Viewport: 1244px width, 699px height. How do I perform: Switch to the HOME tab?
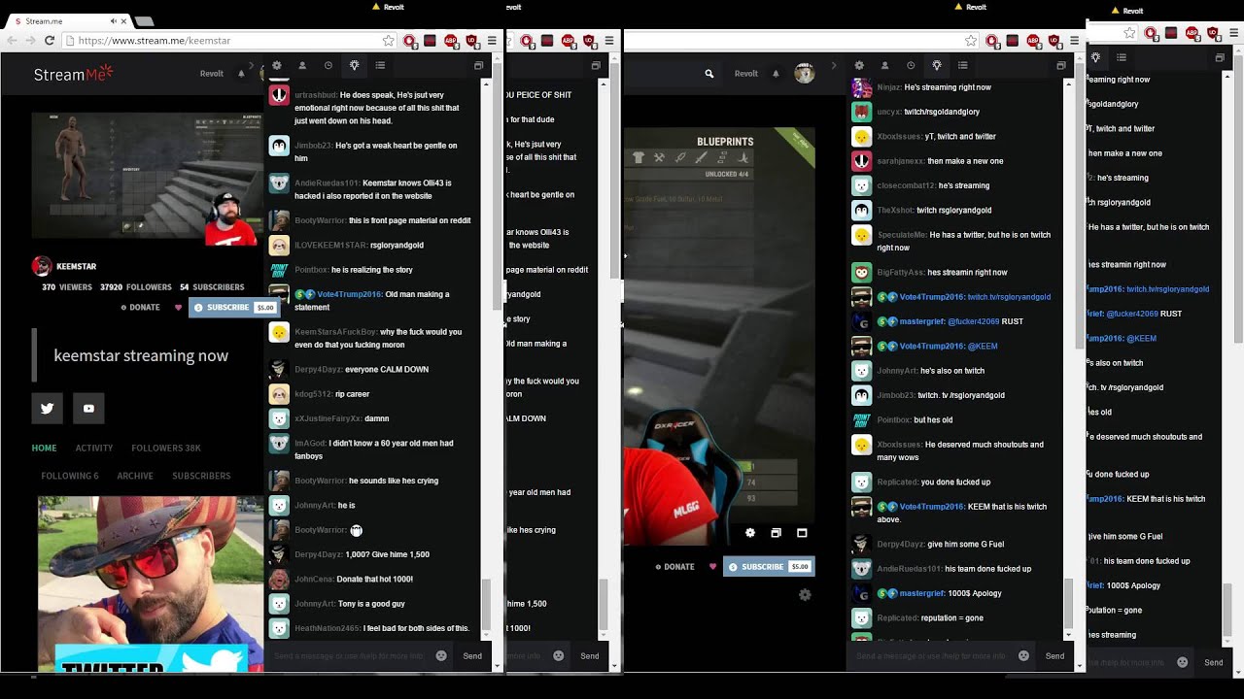44,449
